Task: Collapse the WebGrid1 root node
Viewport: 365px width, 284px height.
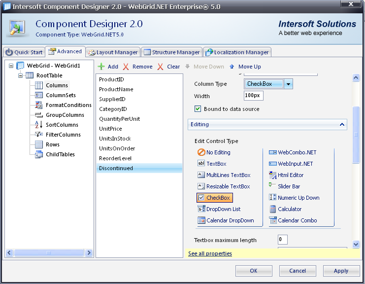Action: point(11,66)
